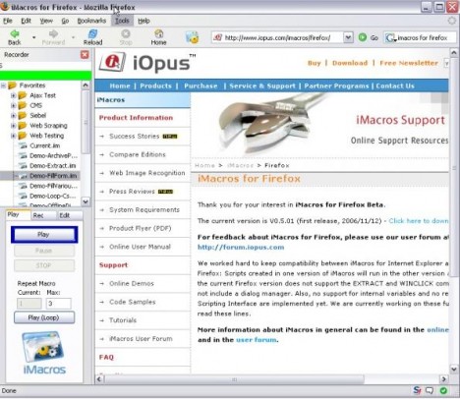
Task: Expand the Ajax Test folder
Action: [x=13, y=95]
